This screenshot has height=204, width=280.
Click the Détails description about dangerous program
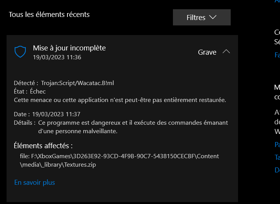point(121,127)
